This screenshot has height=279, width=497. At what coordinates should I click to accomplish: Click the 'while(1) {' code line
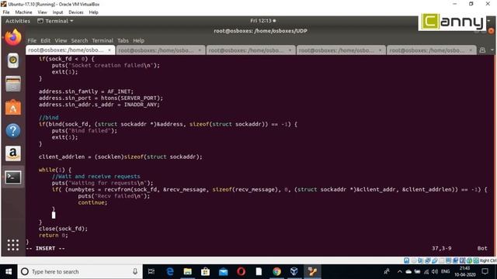click(x=55, y=170)
